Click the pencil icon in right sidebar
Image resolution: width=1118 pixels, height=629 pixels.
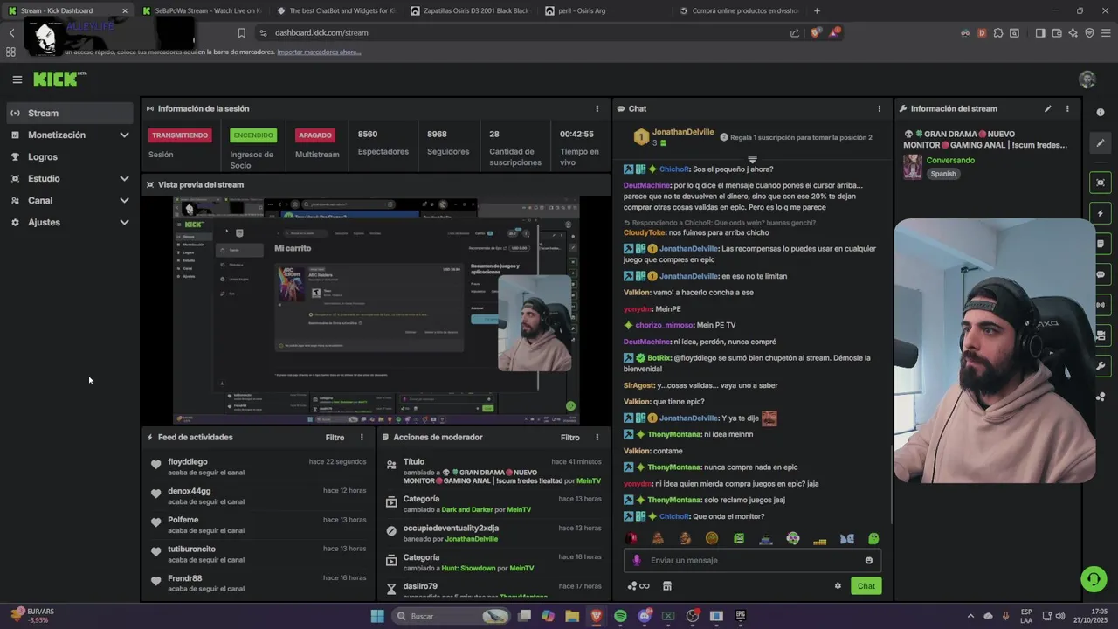(x=1101, y=142)
